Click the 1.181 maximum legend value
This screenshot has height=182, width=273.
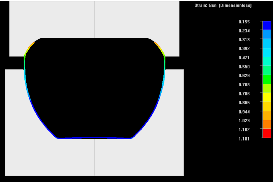[x=244, y=138]
